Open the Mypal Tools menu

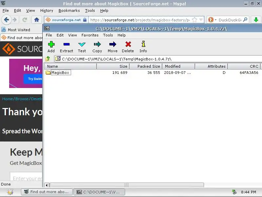[x=90, y=11]
